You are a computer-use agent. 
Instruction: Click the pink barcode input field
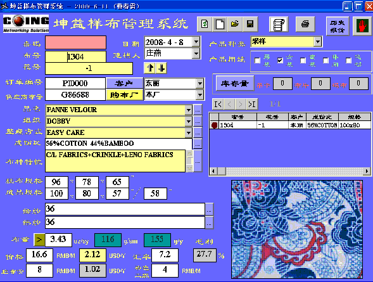75,42
